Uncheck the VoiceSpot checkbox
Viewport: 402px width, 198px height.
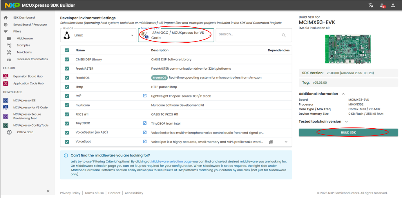(x=67, y=142)
